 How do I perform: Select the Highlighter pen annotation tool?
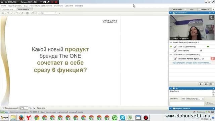[x=22, y=13]
